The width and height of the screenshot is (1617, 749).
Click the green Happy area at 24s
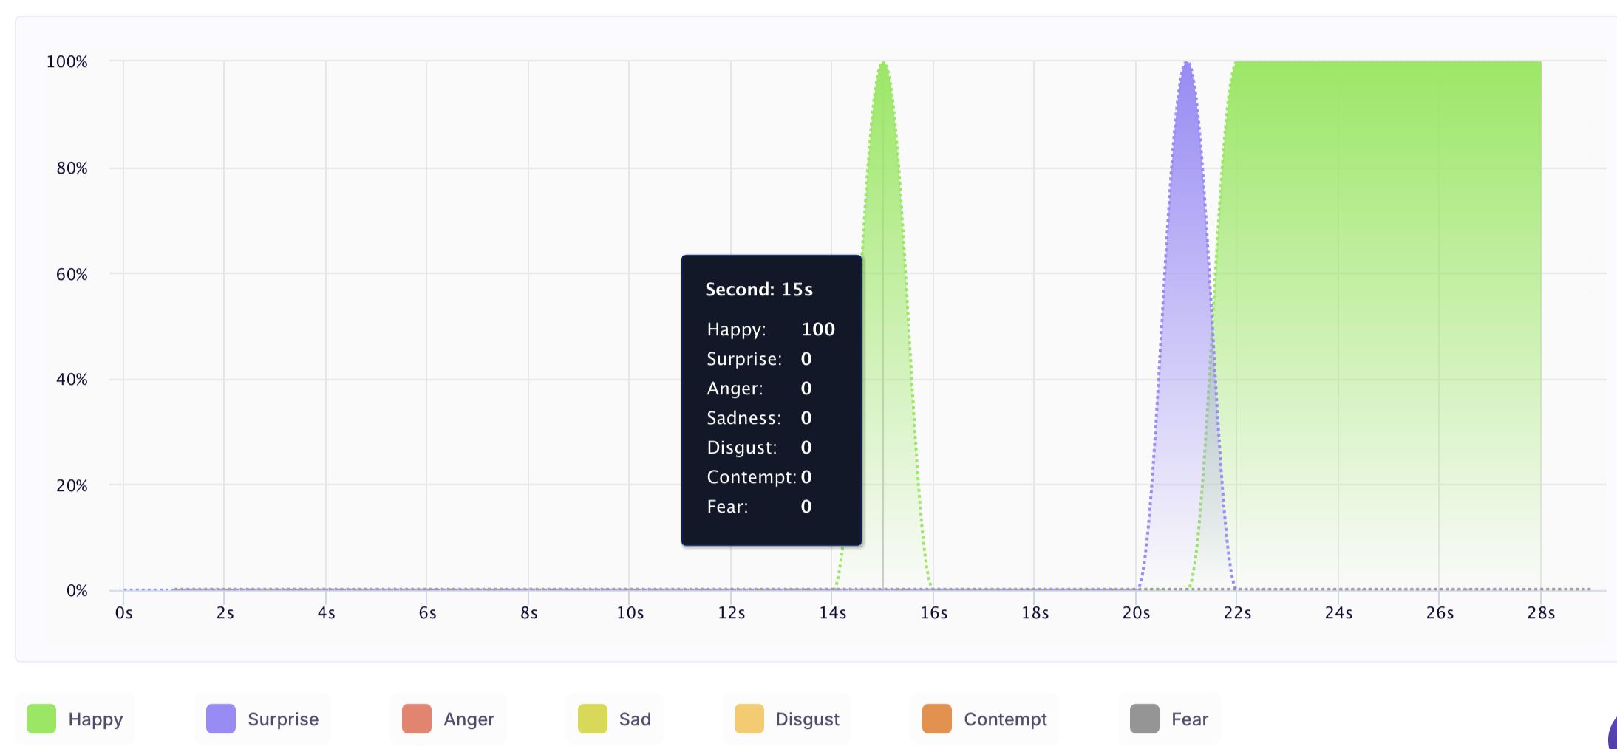click(1338, 325)
